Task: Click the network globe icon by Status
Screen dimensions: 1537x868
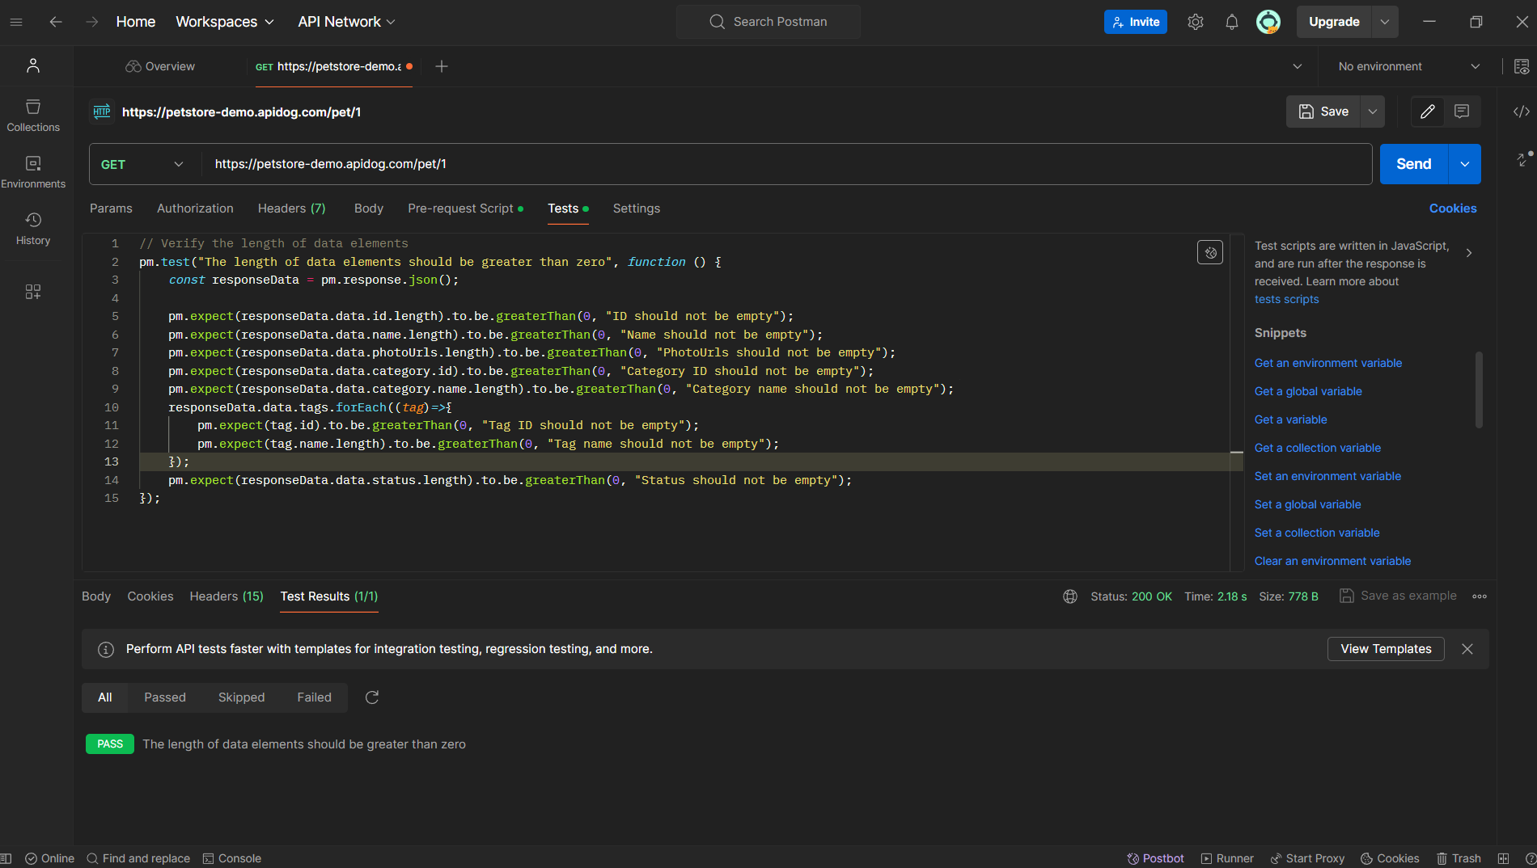Action: click(x=1070, y=596)
